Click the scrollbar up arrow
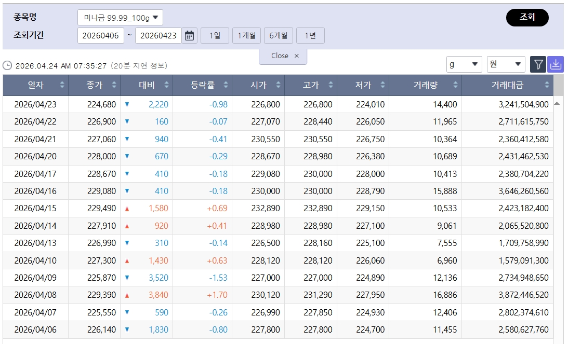The height and width of the screenshot is (344, 568). point(557,104)
